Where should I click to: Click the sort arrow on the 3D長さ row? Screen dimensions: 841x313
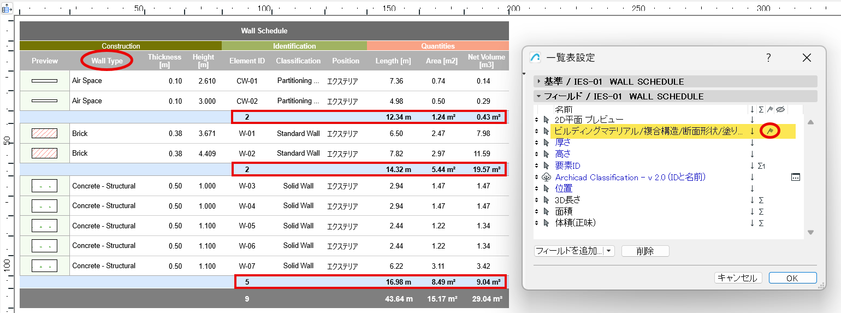752,200
